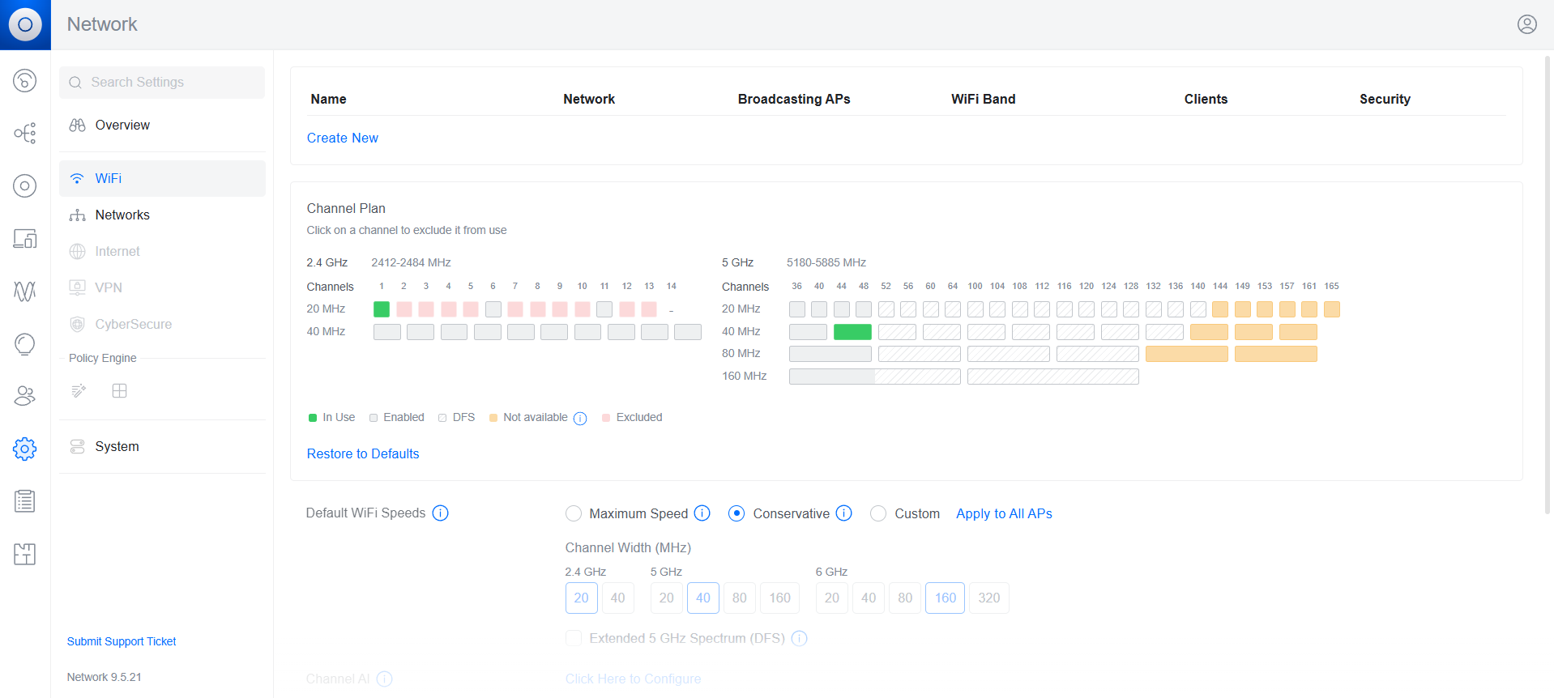
Task: Click the Create New link
Action: [x=342, y=138]
